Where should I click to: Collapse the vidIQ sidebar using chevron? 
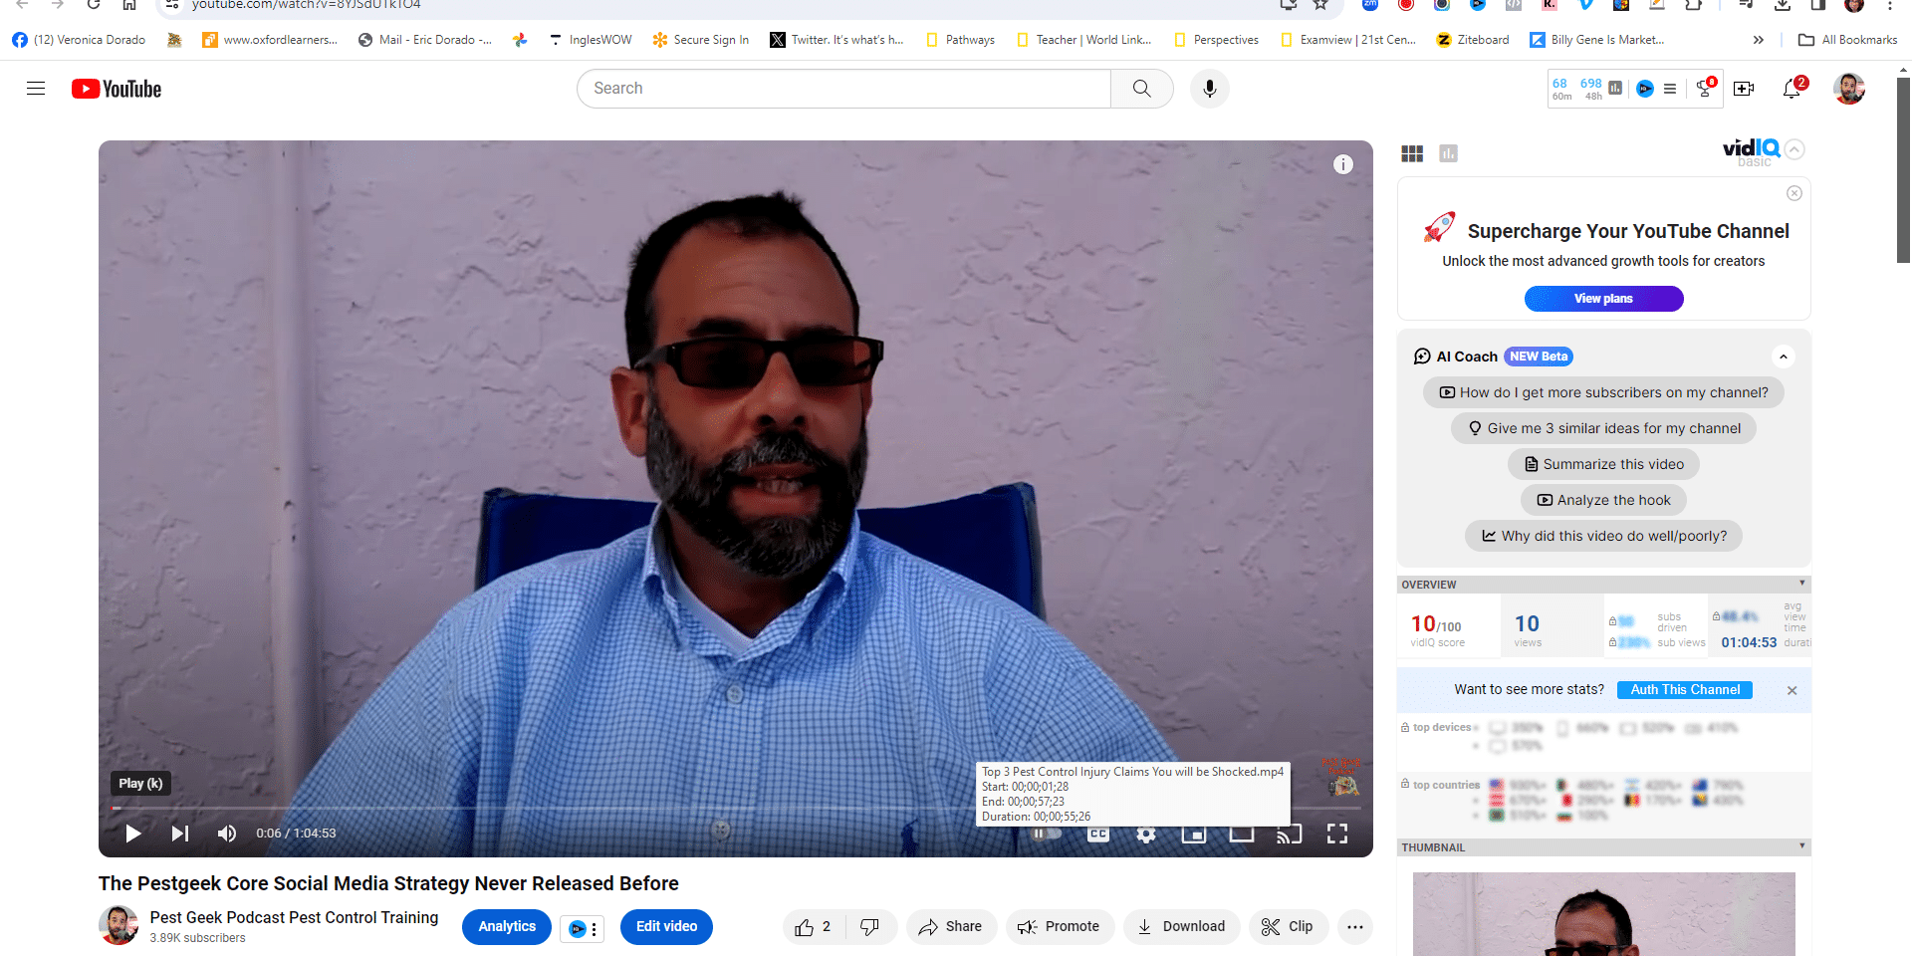pos(1794,149)
